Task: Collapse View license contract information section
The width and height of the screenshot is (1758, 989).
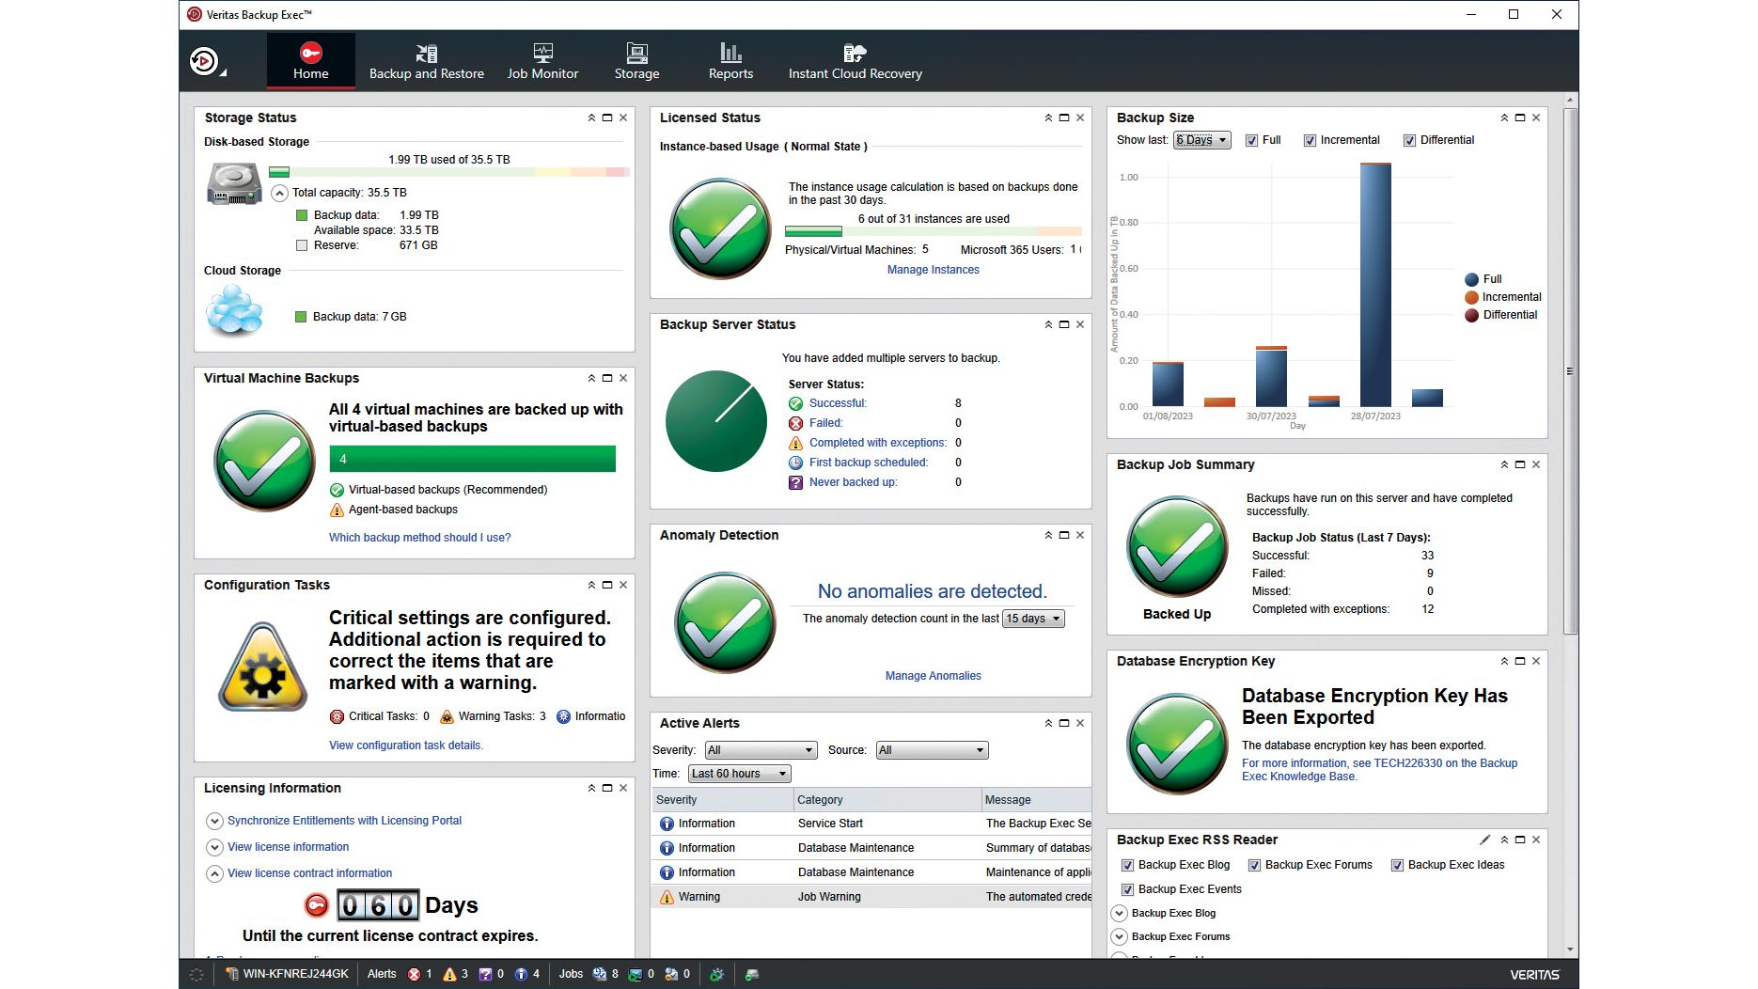Action: pyautogui.click(x=214, y=873)
